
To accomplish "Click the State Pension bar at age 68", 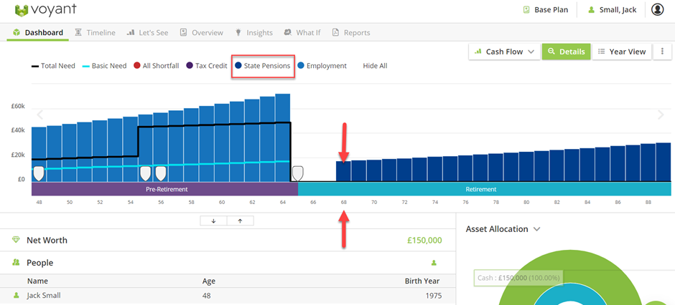I will click(x=343, y=170).
